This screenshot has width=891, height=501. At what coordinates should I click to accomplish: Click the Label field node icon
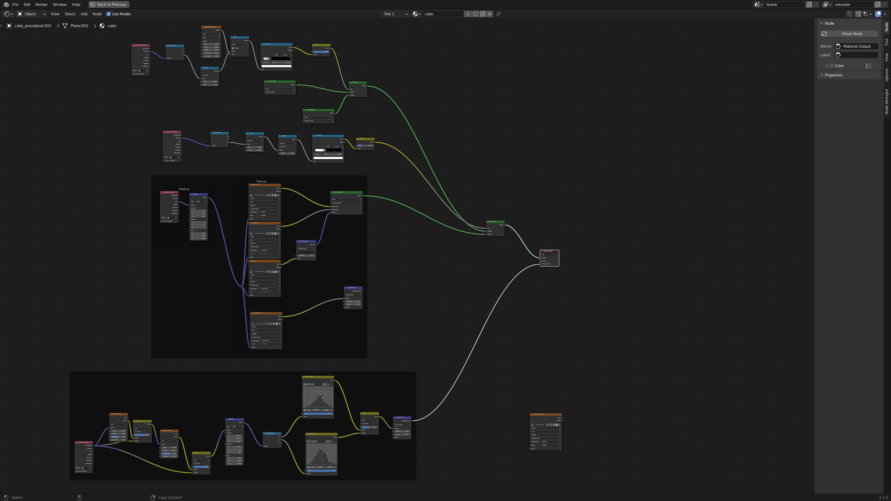pos(838,55)
